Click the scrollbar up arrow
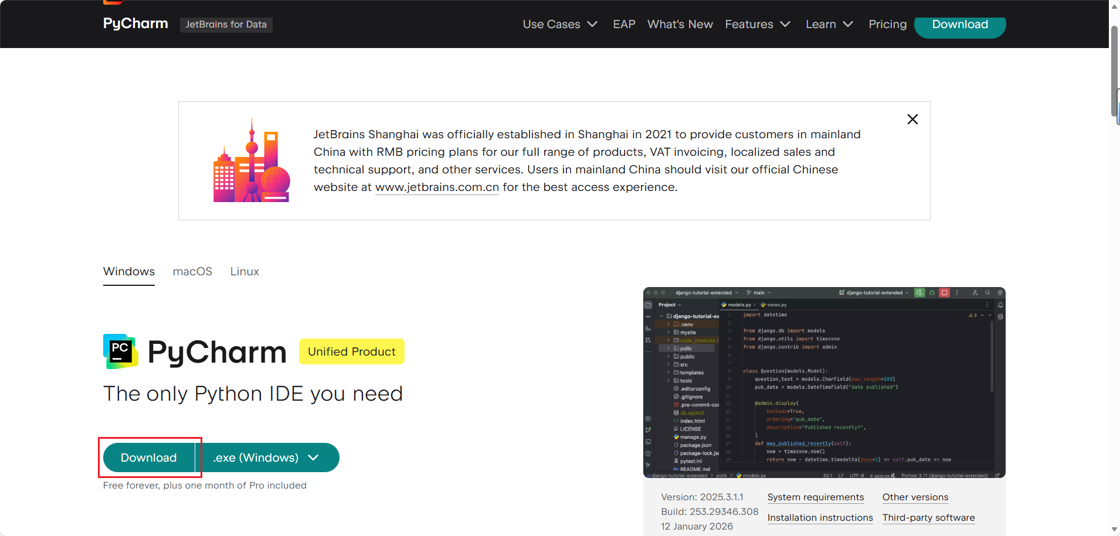The height and width of the screenshot is (536, 1120). [1114, 6]
